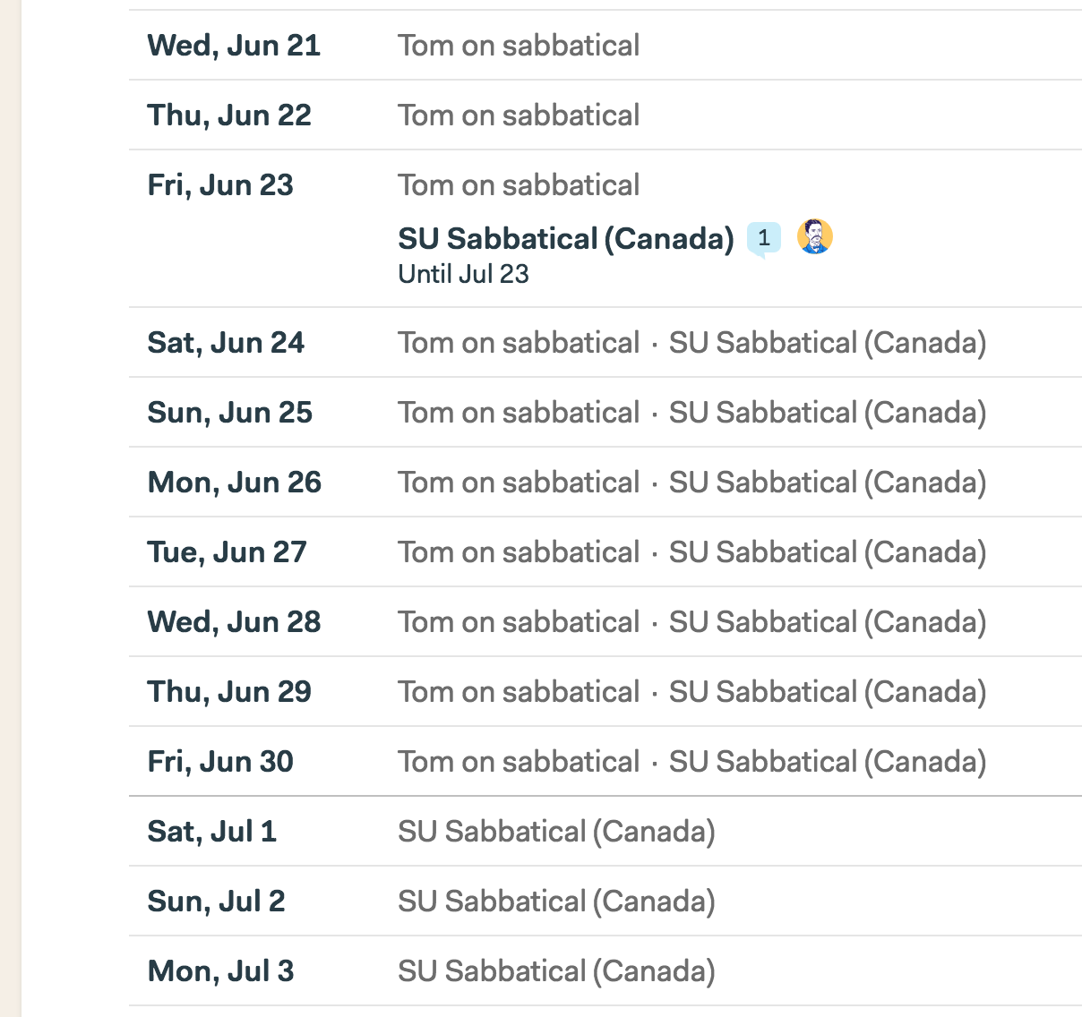Open the bold SU Sabbatical (Canada) event
This screenshot has height=1017, width=1082.
pos(566,239)
